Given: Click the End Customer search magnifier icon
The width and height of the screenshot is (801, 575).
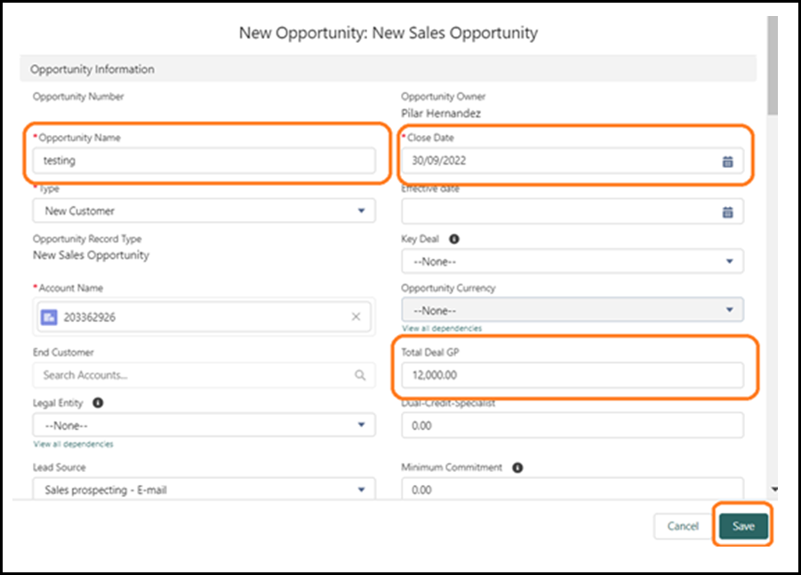Looking at the screenshot, I should (360, 375).
